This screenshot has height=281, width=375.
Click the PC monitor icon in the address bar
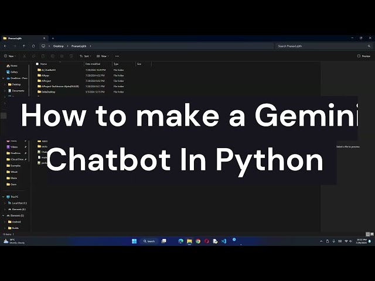[43, 46]
